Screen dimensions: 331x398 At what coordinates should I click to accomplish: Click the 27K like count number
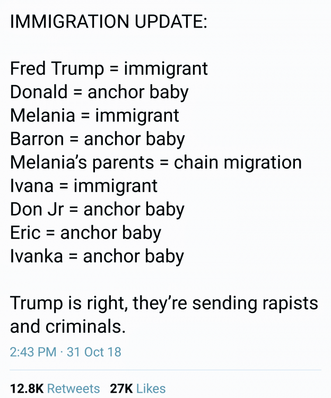click(x=121, y=388)
